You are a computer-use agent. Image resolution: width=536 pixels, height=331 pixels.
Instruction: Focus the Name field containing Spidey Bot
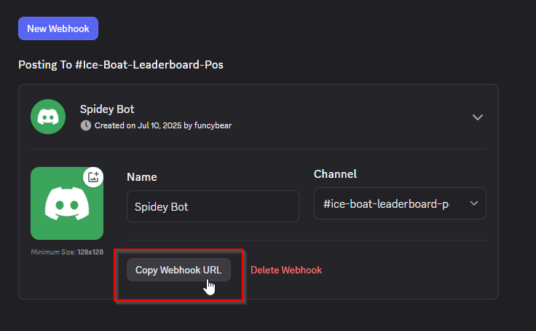(x=213, y=206)
